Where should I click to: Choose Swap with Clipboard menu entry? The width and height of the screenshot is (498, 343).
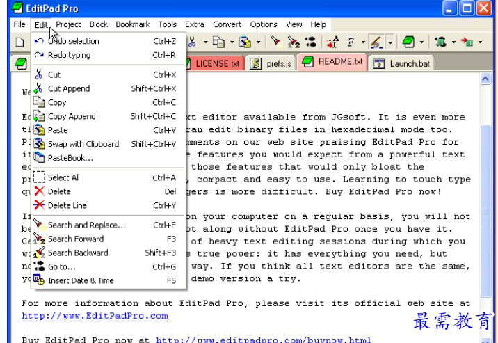[x=109, y=144]
